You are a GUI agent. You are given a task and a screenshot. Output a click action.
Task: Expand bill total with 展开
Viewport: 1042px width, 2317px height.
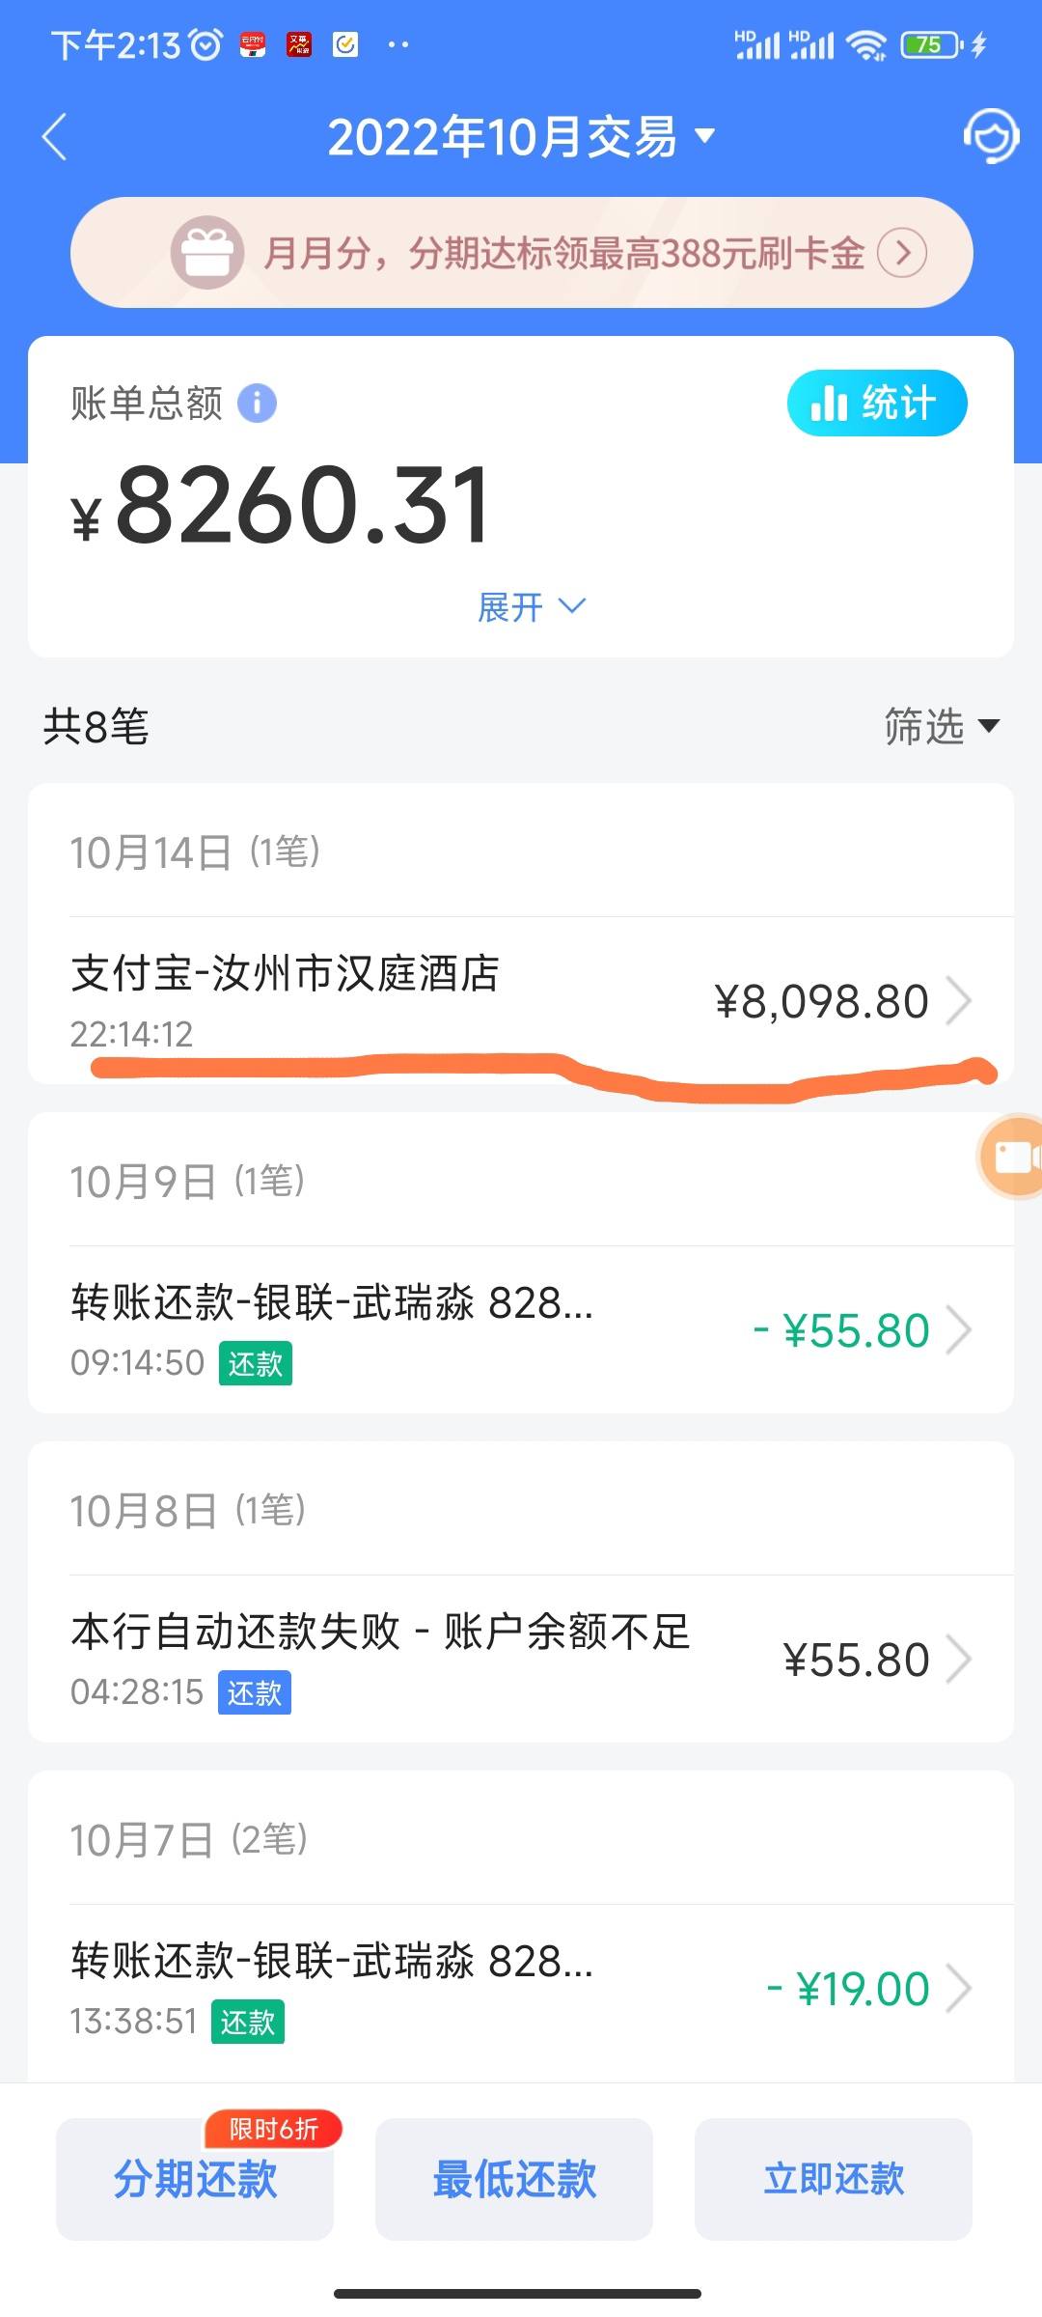click(532, 607)
